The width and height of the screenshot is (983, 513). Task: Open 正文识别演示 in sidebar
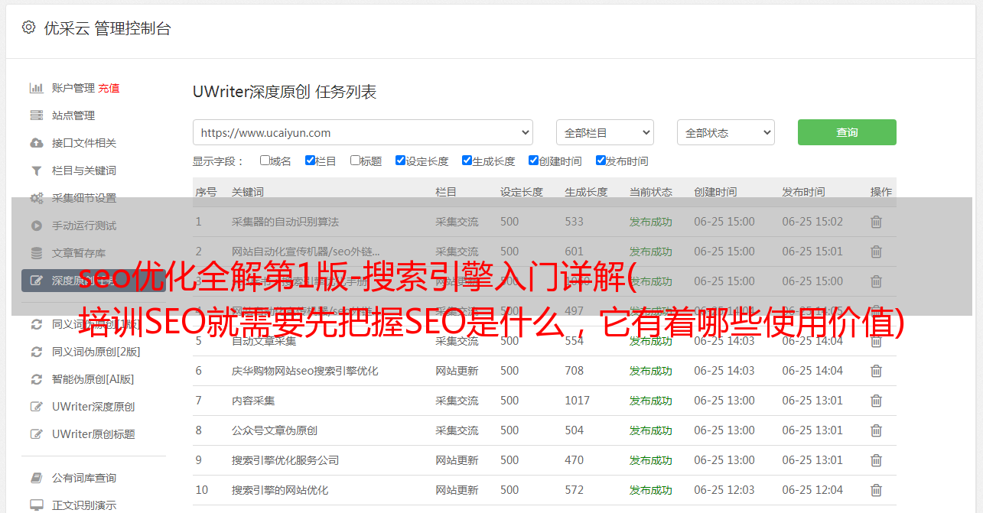[x=84, y=505]
